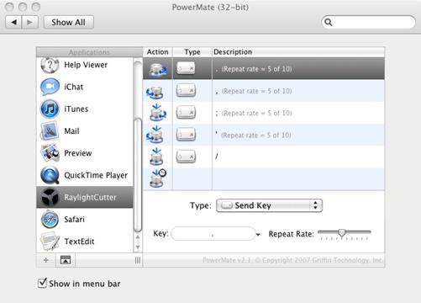
Task: Click the magnifying glass search icon
Action: pyautogui.click(x=329, y=22)
